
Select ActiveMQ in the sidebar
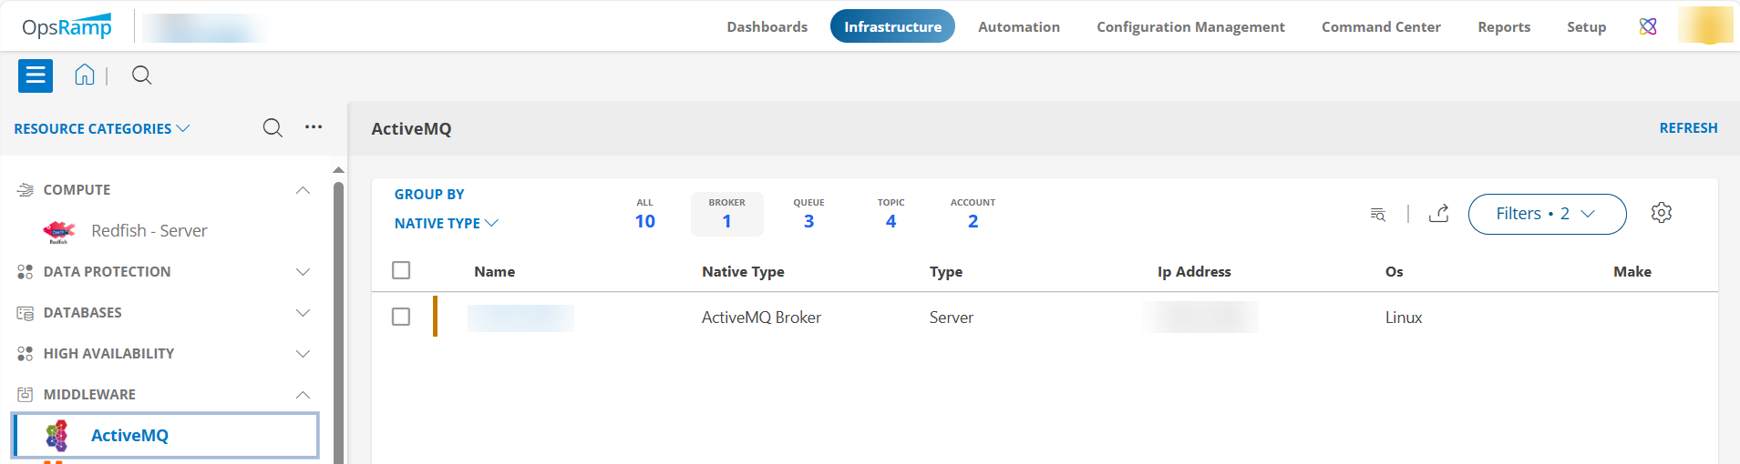click(165, 436)
